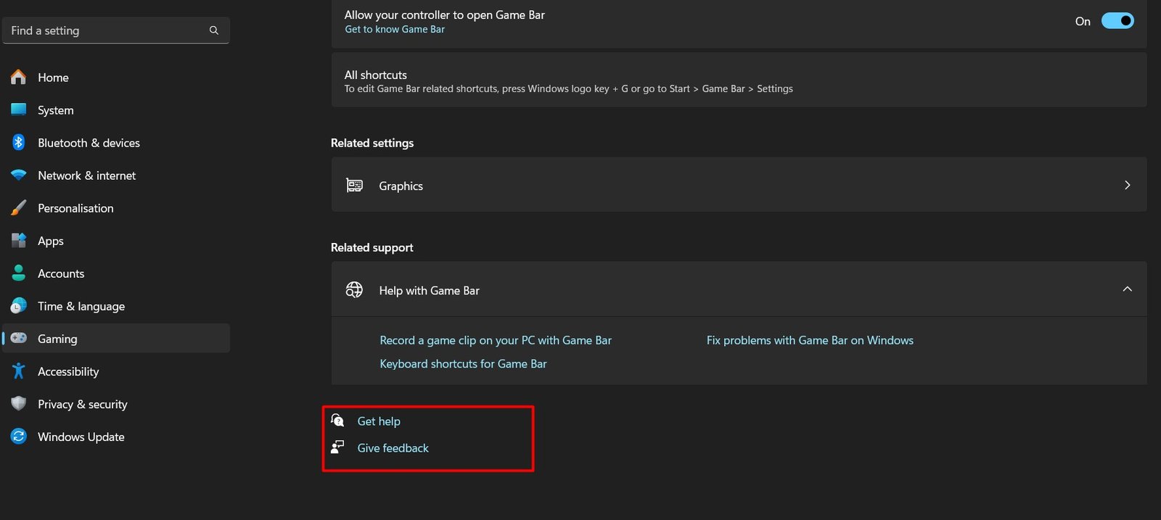1161x520 pixels.
Task: Select the Gaming category
Action: pyautogui.click(x=116, y=338)
